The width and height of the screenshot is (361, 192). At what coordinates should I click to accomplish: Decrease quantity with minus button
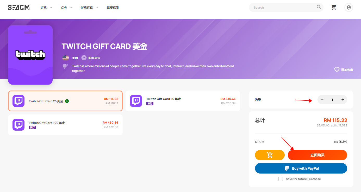click(x=322, y=100)
